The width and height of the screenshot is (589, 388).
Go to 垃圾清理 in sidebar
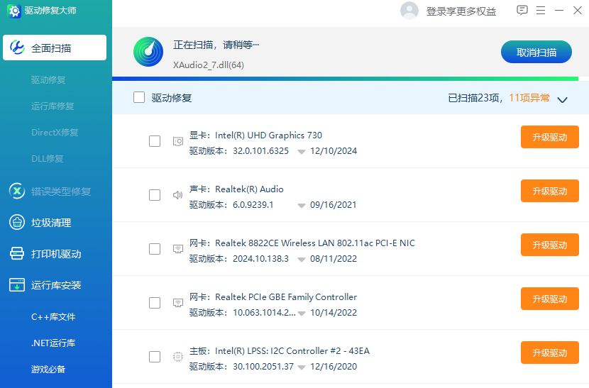51,223
